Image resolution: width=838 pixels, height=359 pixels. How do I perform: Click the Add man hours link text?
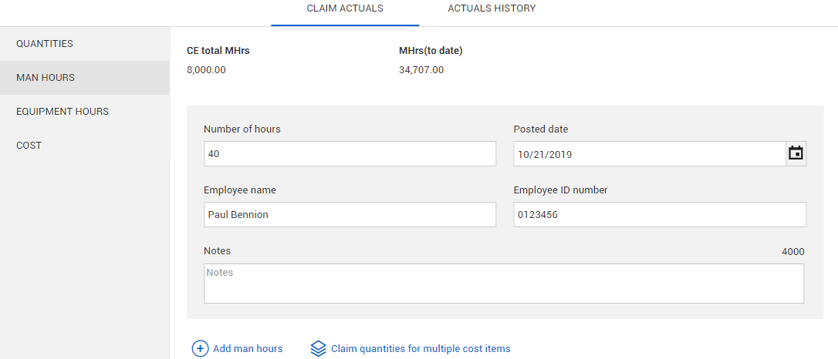click(248, 349)
